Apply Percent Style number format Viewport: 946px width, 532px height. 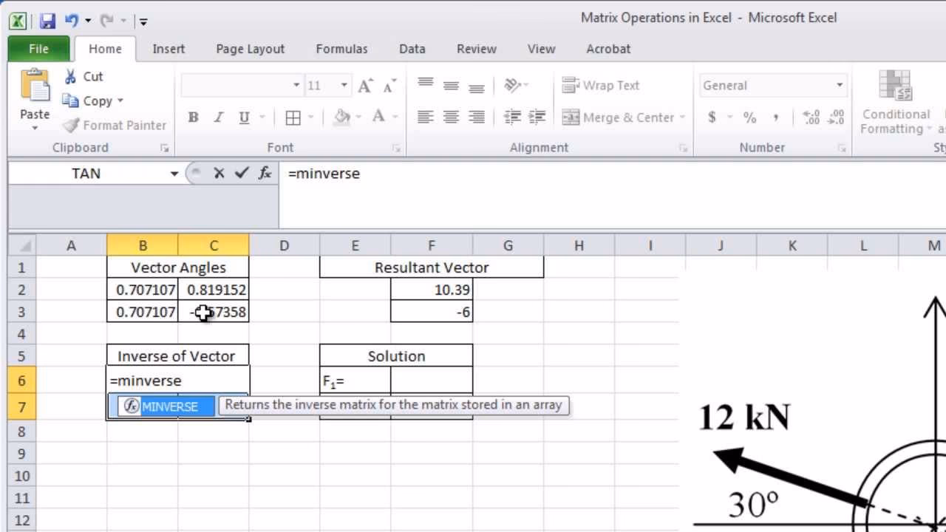(x=749, y=117)
